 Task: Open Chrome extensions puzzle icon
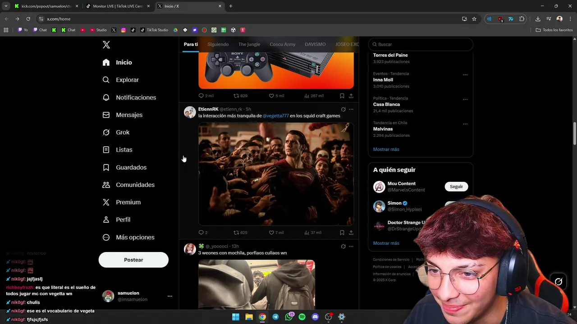click(x=522, y=19)
